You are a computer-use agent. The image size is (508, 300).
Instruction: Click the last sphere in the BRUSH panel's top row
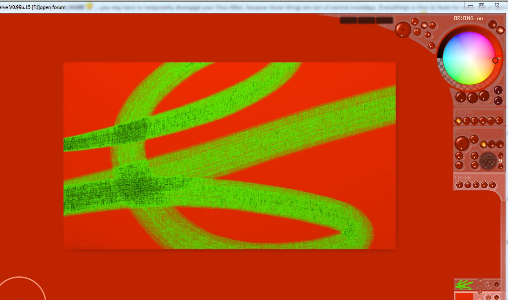tap(500, 144)
